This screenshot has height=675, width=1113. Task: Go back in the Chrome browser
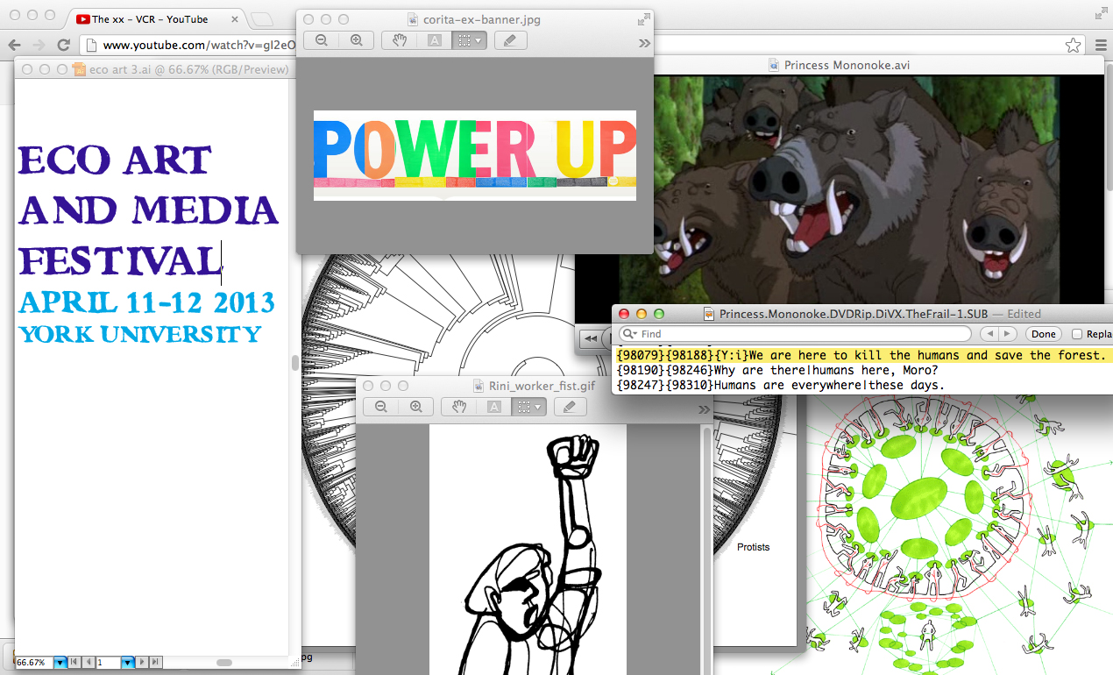[x=15, y=46]
